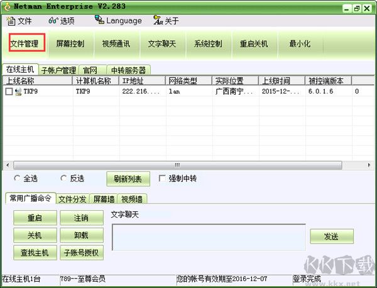Minimize the Netman Enterprise window
The image size is (377, 288).
tap(346, 9)
